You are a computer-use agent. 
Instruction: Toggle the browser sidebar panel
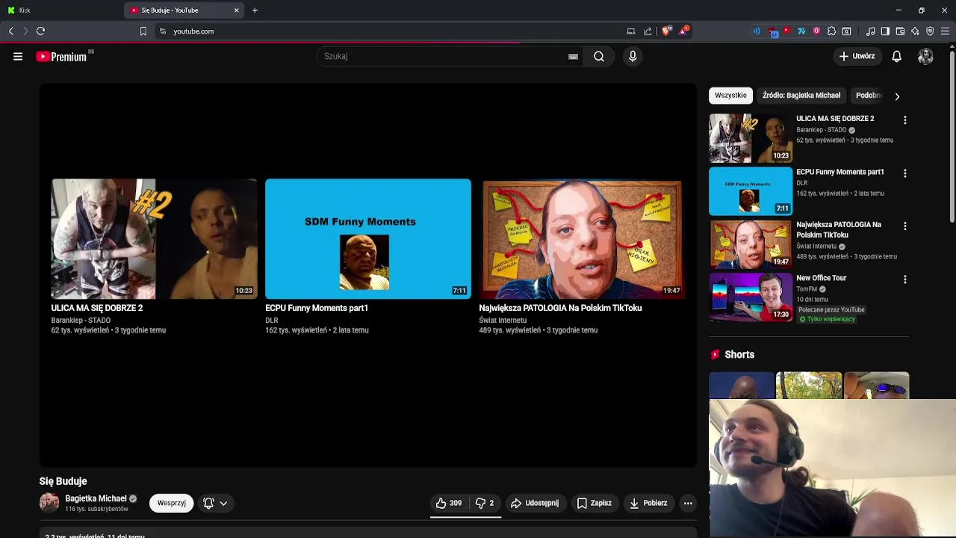point(885,31)
